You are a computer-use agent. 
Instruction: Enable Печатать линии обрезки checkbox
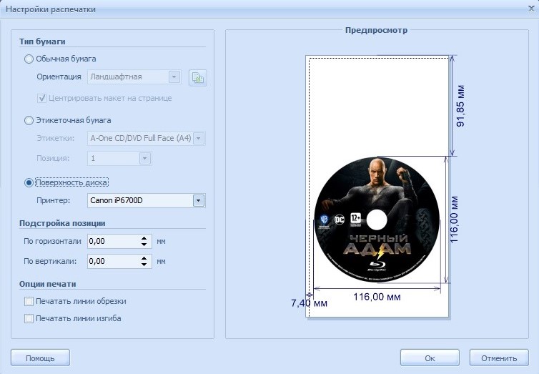click(29, 302)
